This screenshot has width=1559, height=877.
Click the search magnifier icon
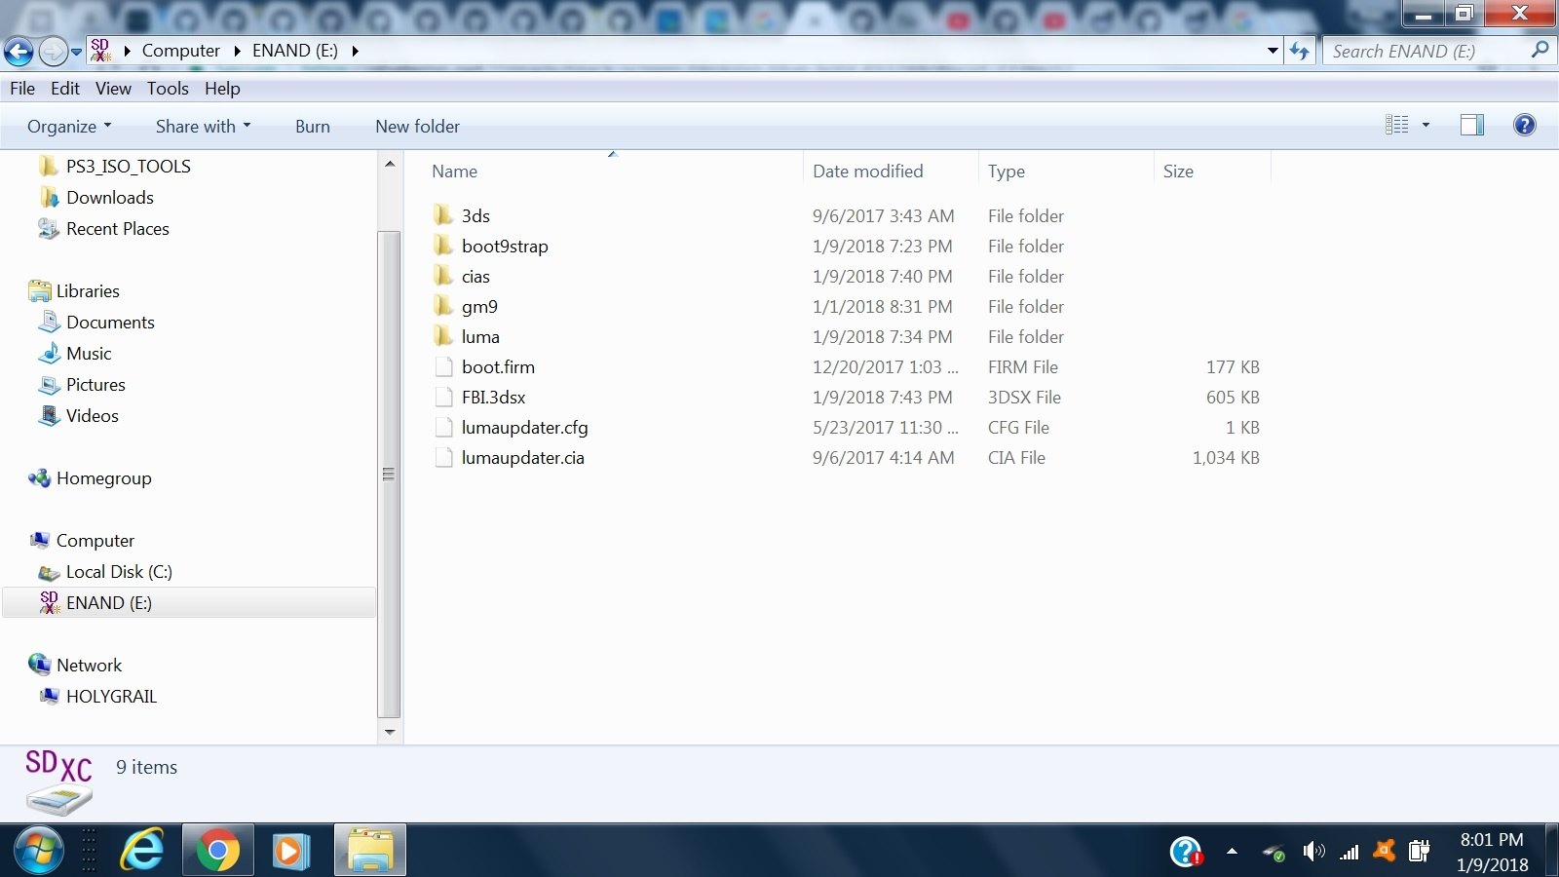tap(1540, 50)
